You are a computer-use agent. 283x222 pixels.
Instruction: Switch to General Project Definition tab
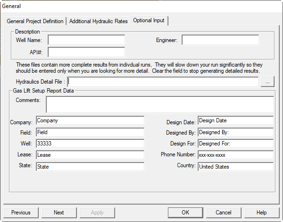[35, 21]
